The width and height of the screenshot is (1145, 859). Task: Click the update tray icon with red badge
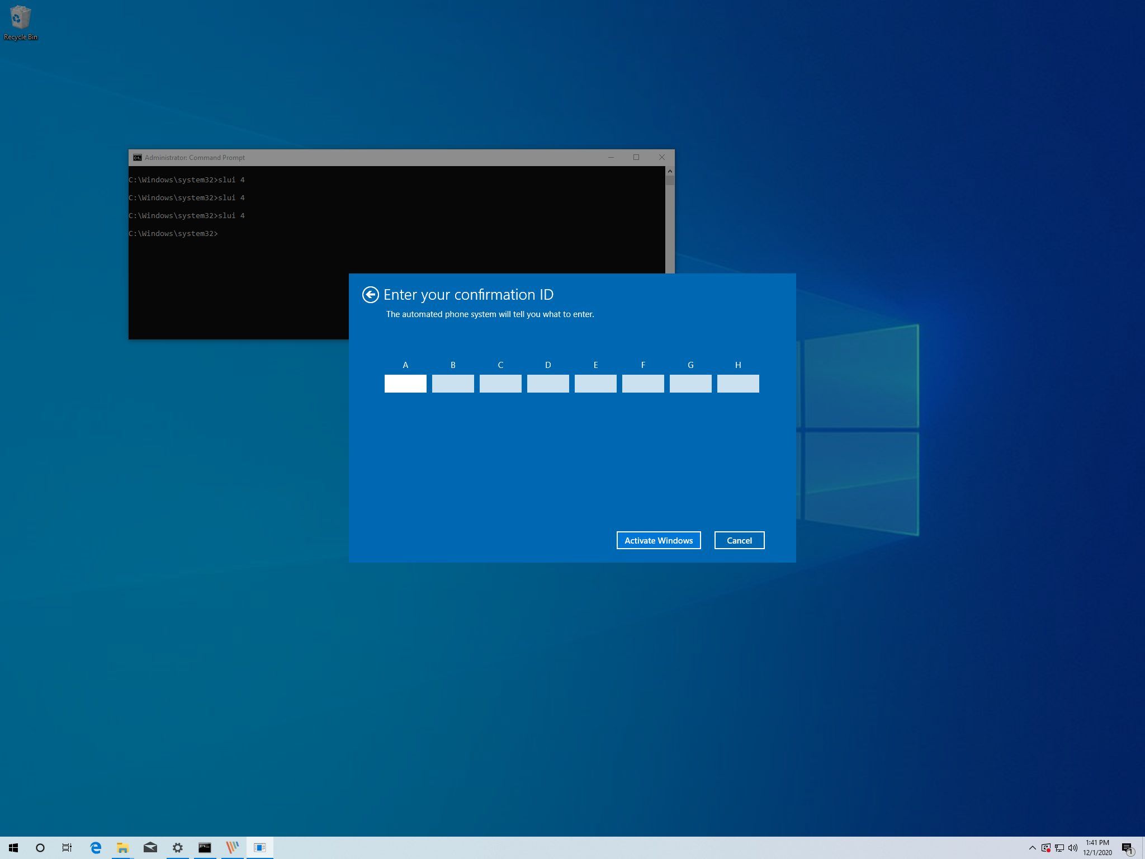click(1045, 848)
